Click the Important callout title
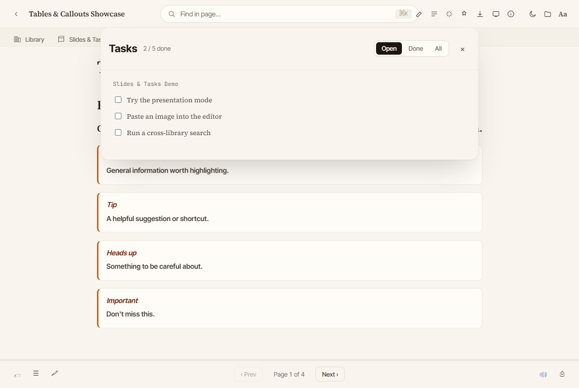The height and width of the screenshot is (388, 579). pos(122,301)
